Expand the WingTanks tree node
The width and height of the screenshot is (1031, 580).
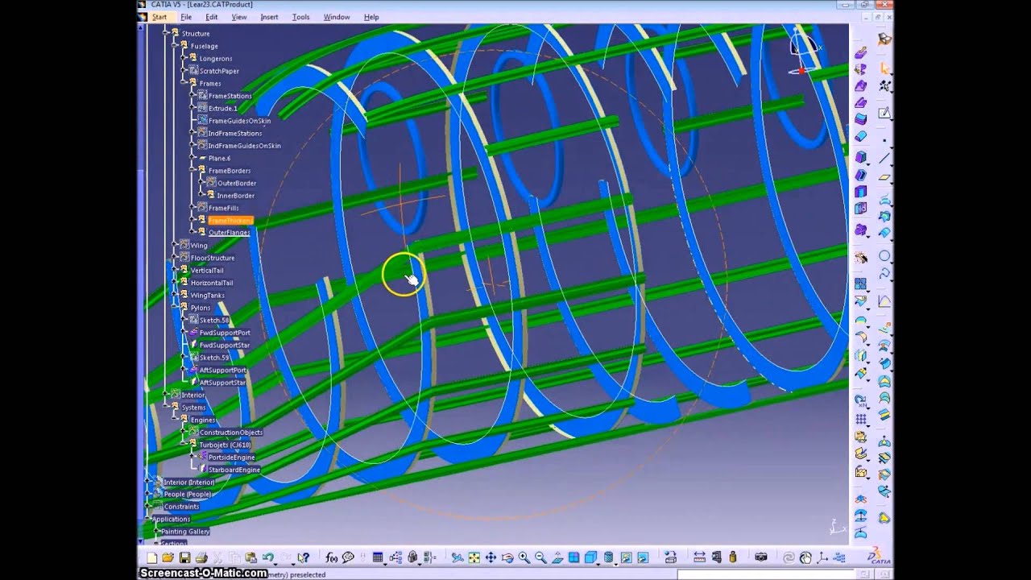(173, 296)
